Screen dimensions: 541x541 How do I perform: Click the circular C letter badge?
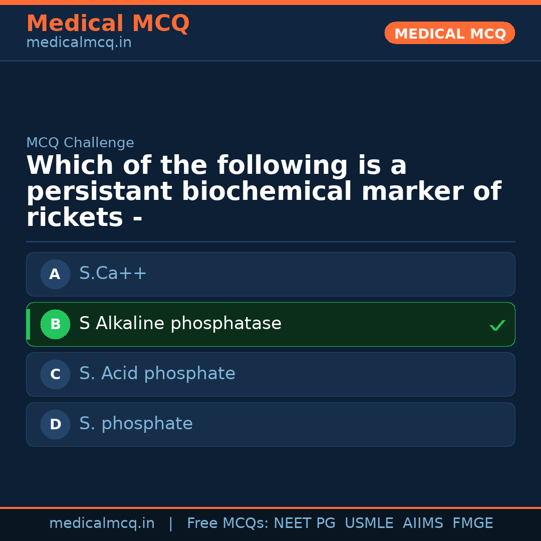click(55, 374)
